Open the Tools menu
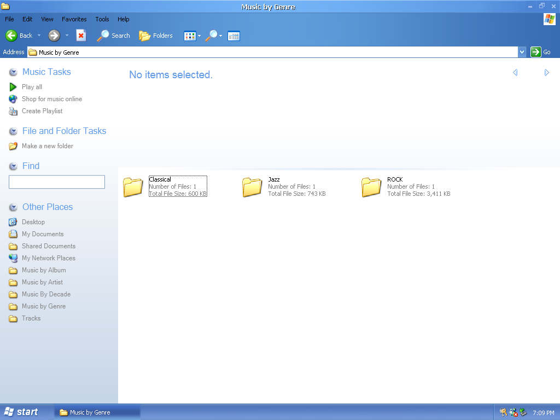This screenshot has height=420, width=560. tap(102, 19)
